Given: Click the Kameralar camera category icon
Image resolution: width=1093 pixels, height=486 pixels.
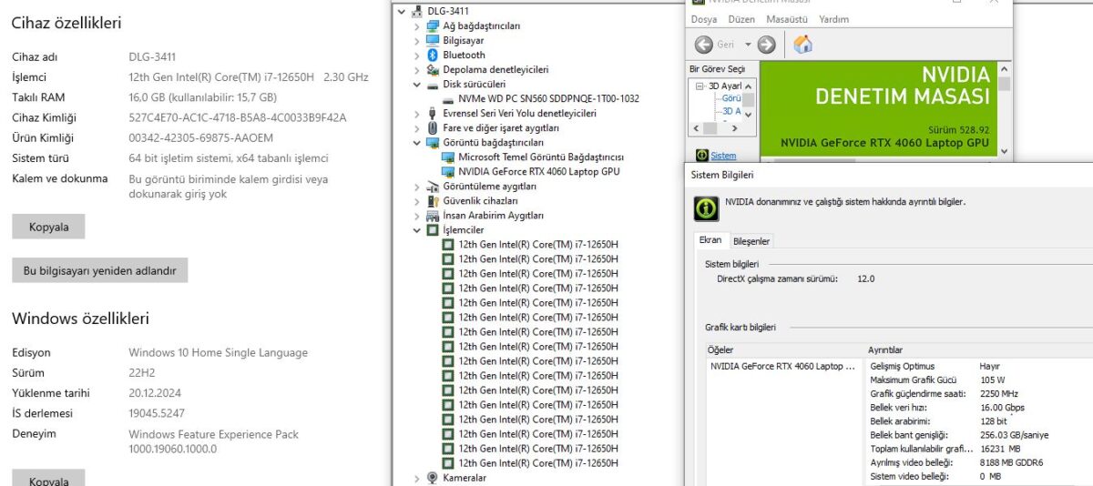Looking at the screenshot, I should tap(433, 478).
